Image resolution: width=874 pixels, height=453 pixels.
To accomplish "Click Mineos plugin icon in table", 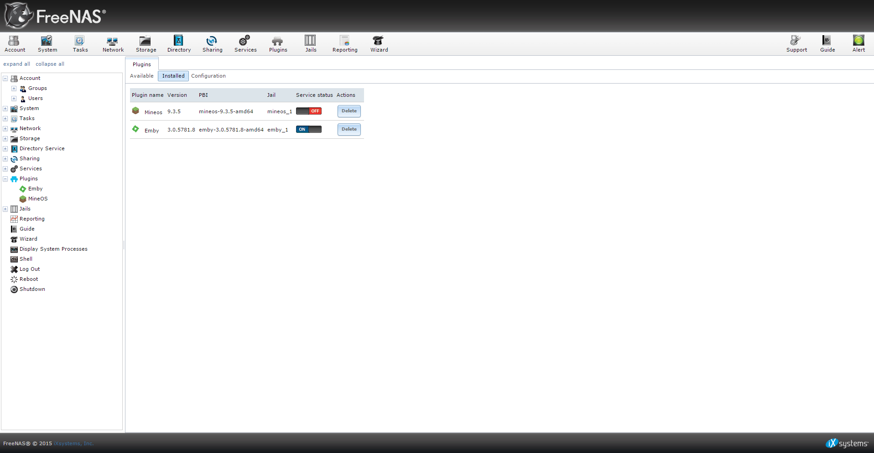I will coord(135,111).
